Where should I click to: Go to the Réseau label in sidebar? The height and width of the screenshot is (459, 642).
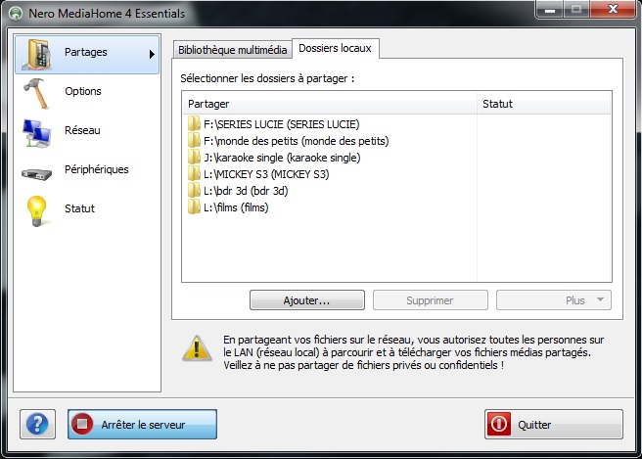tap(82, 130)
